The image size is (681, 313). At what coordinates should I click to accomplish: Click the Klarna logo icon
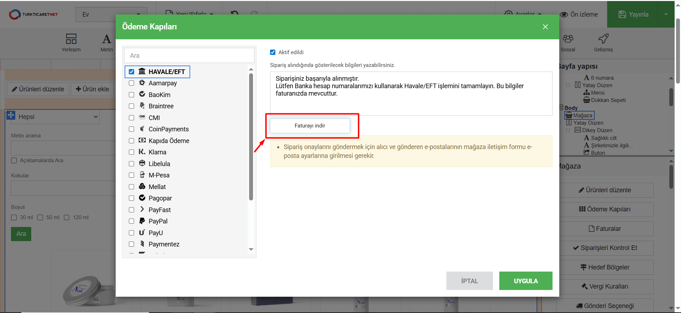coord(142,152)
